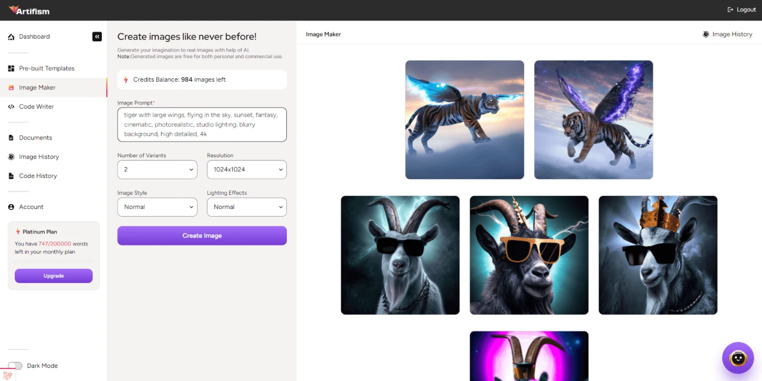Image resolution: width=762 pixels, height=381 pixels.
Task: Click the Create Image button
Action: point(202,236)
